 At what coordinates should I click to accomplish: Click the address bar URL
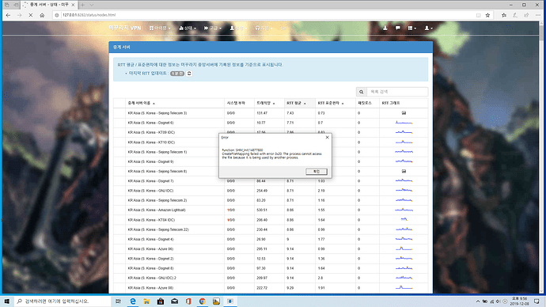89,15
